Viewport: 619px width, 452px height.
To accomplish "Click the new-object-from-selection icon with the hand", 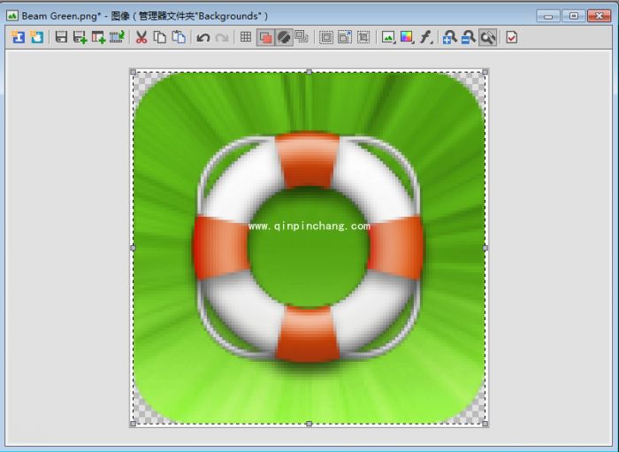I will tap(37, 37).
